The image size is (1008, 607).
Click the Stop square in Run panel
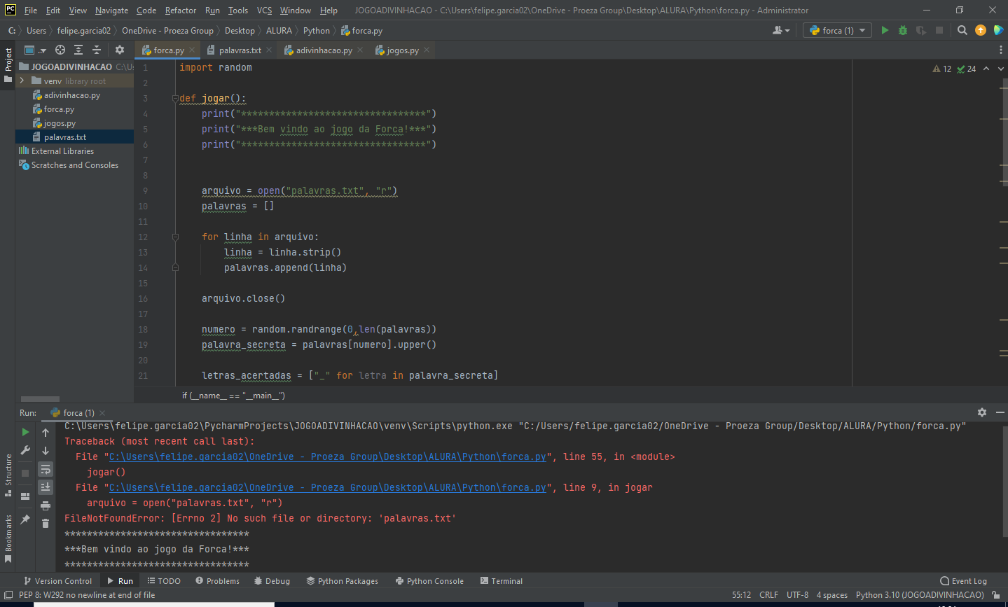point(25,473)
